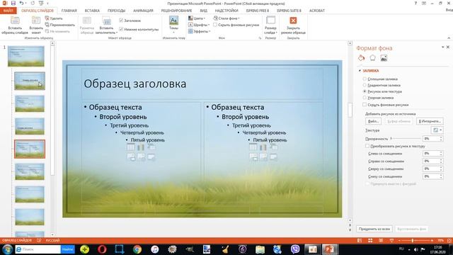Toggle Нижние колонтитулы checkbox

pyautogui.click(x=121, y=29)
